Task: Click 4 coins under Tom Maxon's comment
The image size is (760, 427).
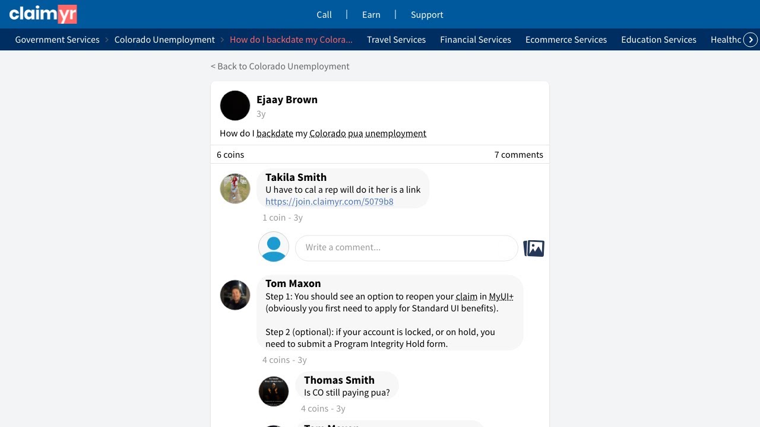Action: point(276,360)
